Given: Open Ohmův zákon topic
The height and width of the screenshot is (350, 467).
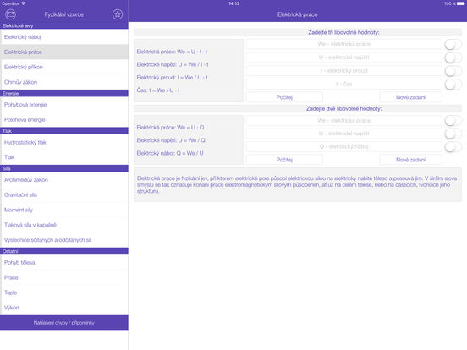Looking at the screenshot, I should click(x=64, y=82).
